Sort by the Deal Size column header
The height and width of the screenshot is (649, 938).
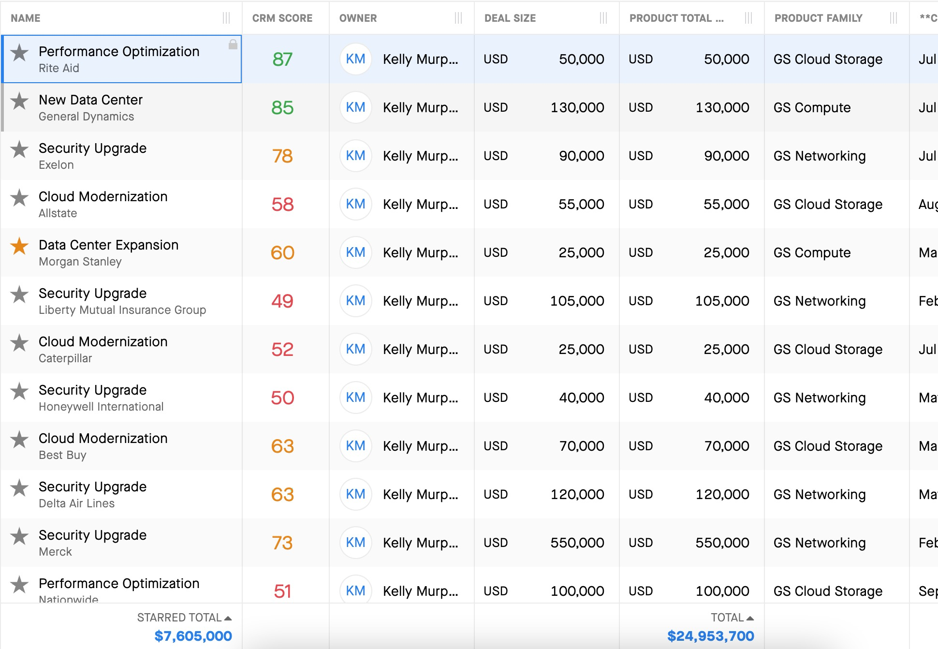point(510,18)
